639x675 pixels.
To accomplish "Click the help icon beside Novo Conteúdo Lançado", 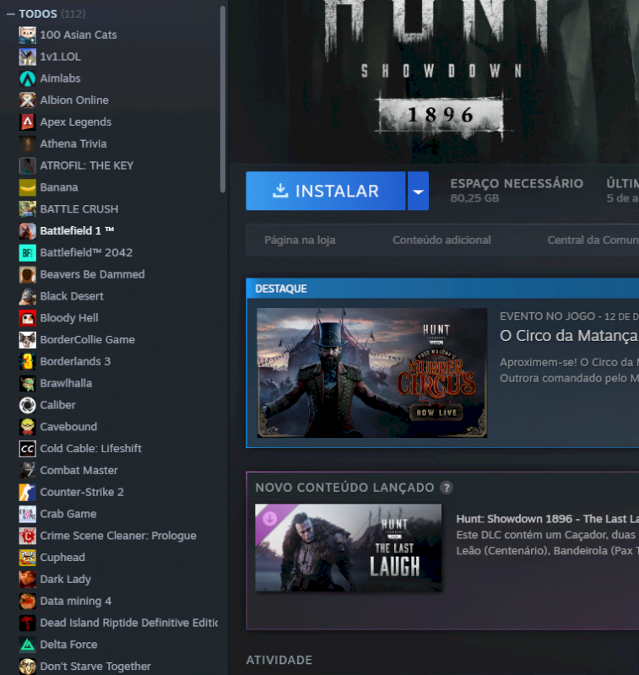I will point(447,488).
